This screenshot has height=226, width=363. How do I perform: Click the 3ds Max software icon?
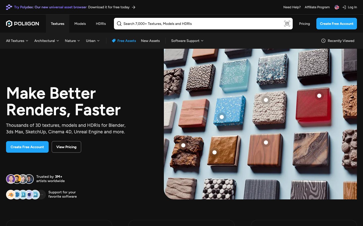click(x=23, y=195)
